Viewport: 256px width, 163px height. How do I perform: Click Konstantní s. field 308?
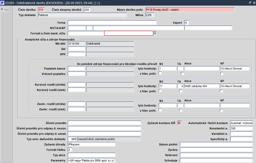coord(242,128)
